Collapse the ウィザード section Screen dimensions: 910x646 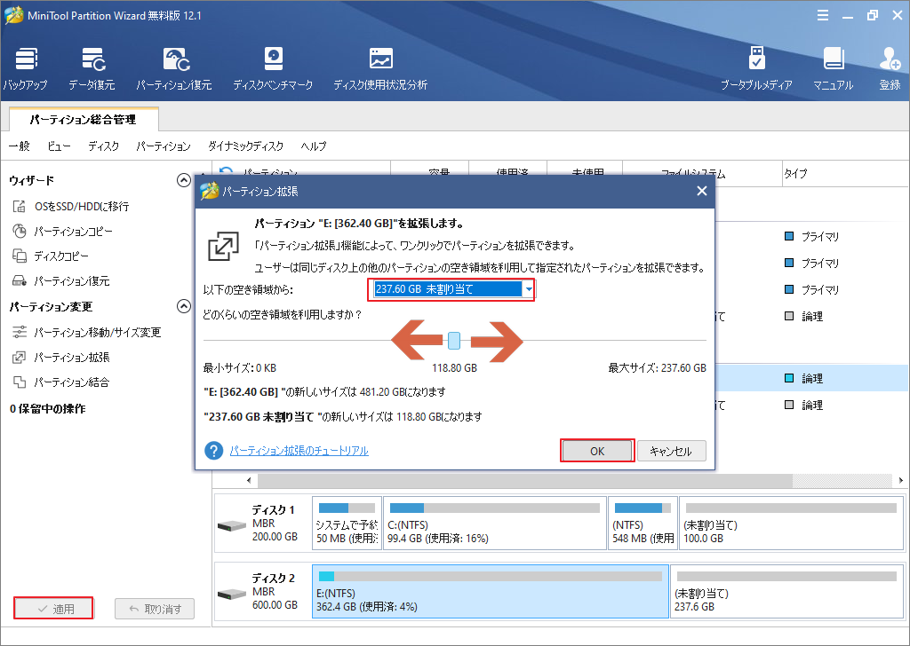(x=182, y=180)
